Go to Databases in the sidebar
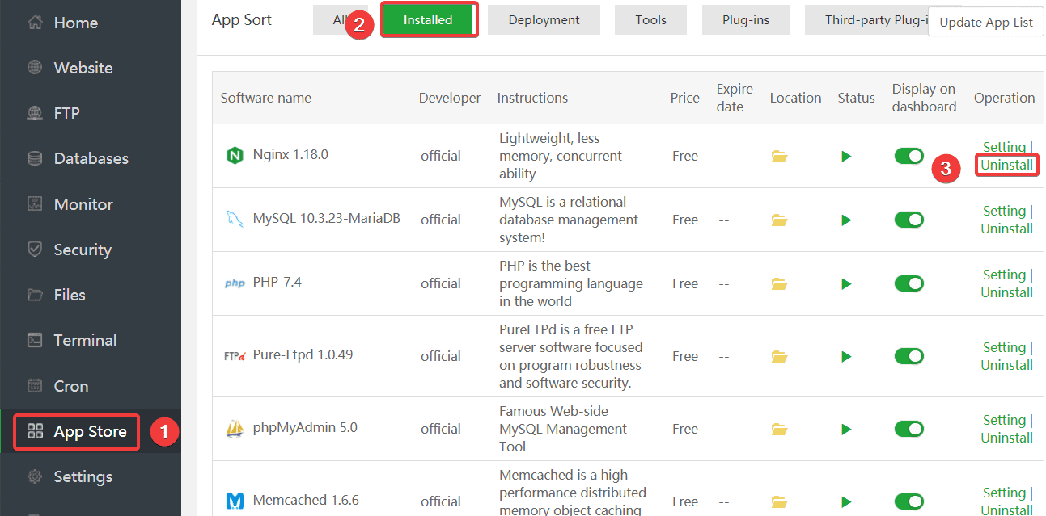The image size is (1046, 516). (91, 158)
